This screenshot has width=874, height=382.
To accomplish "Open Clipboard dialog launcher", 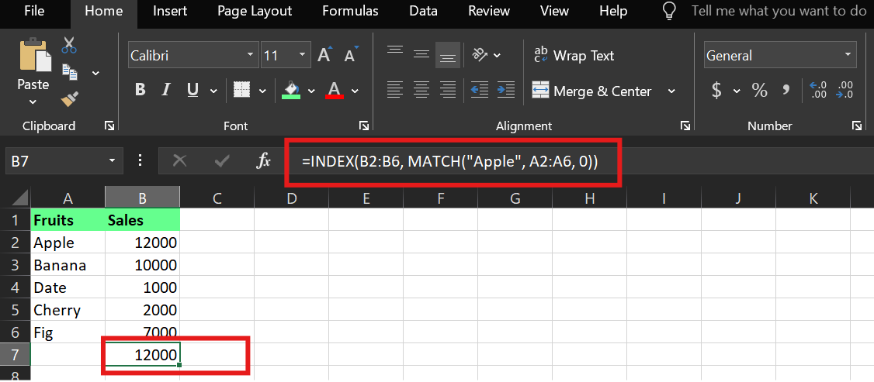I will coord(109,126).
